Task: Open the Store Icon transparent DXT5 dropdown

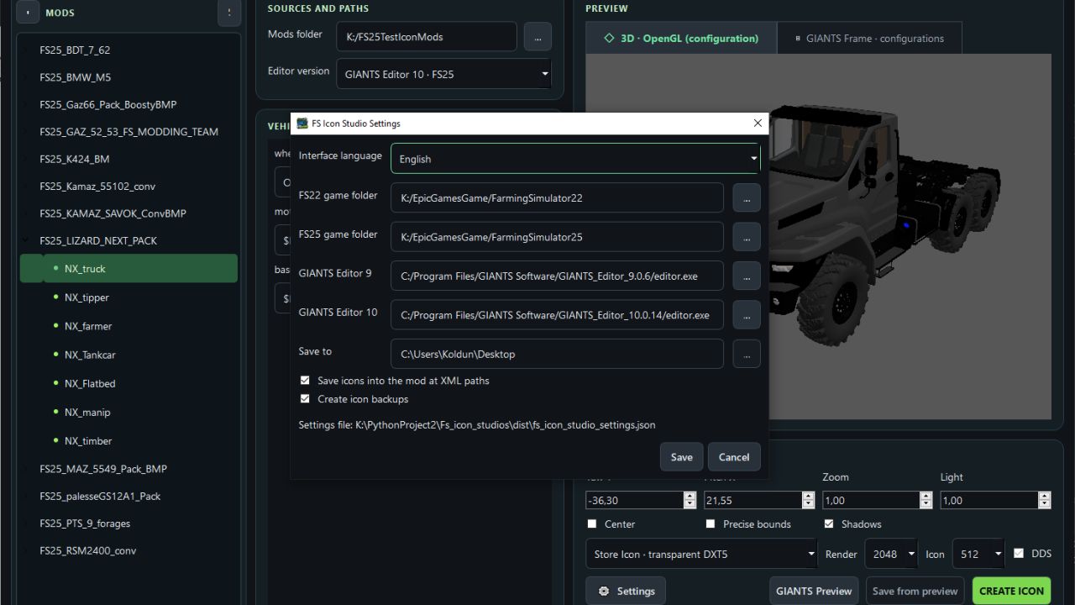Action: point(701,555)
